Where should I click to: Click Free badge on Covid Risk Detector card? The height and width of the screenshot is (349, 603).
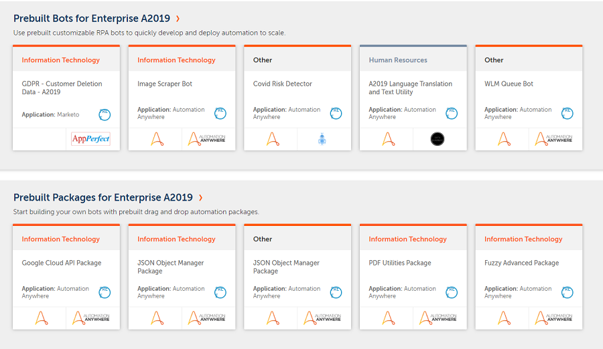[336, 113]
